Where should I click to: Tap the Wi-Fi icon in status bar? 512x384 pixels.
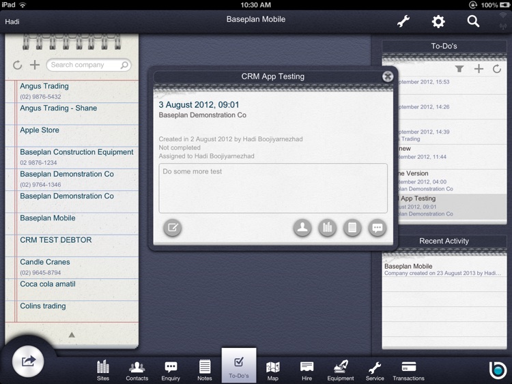click(x=23, y=5)
